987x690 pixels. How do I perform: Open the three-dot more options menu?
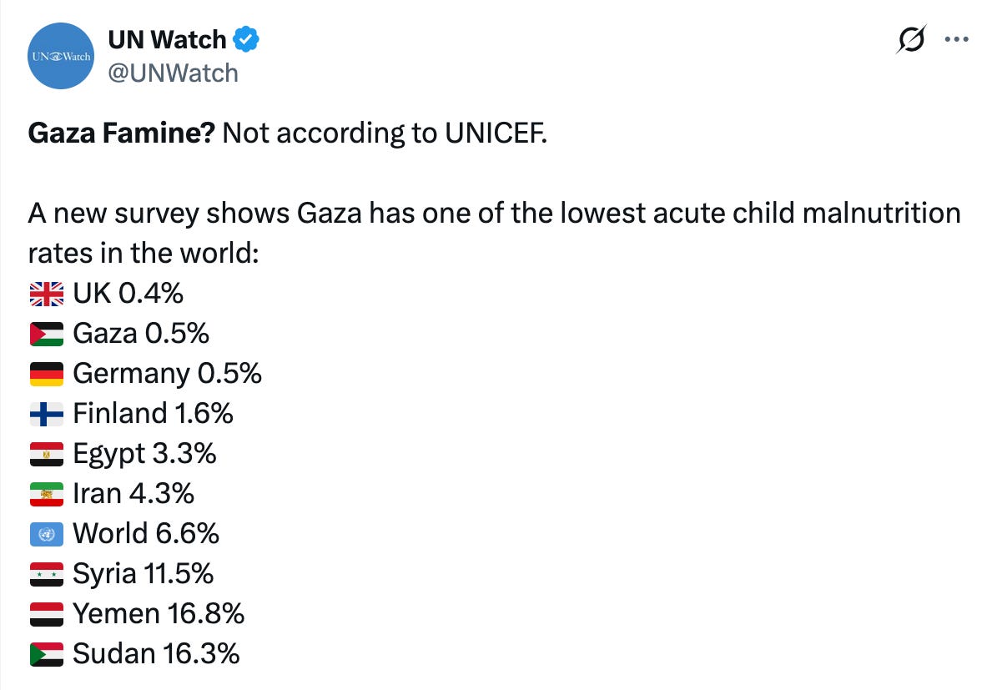click(x=957, y=40)
